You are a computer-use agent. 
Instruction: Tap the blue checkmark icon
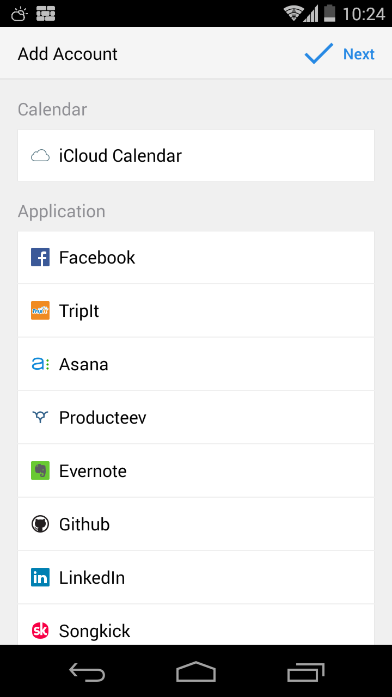318,54
